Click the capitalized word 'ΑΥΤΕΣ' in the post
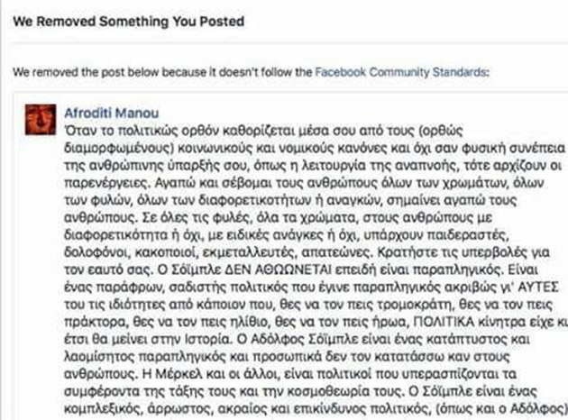This screenshot has height=420, width=568. coord(528,287)
